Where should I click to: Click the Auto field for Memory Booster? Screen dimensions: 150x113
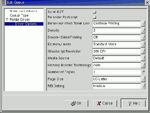click(x=116, y=65)
